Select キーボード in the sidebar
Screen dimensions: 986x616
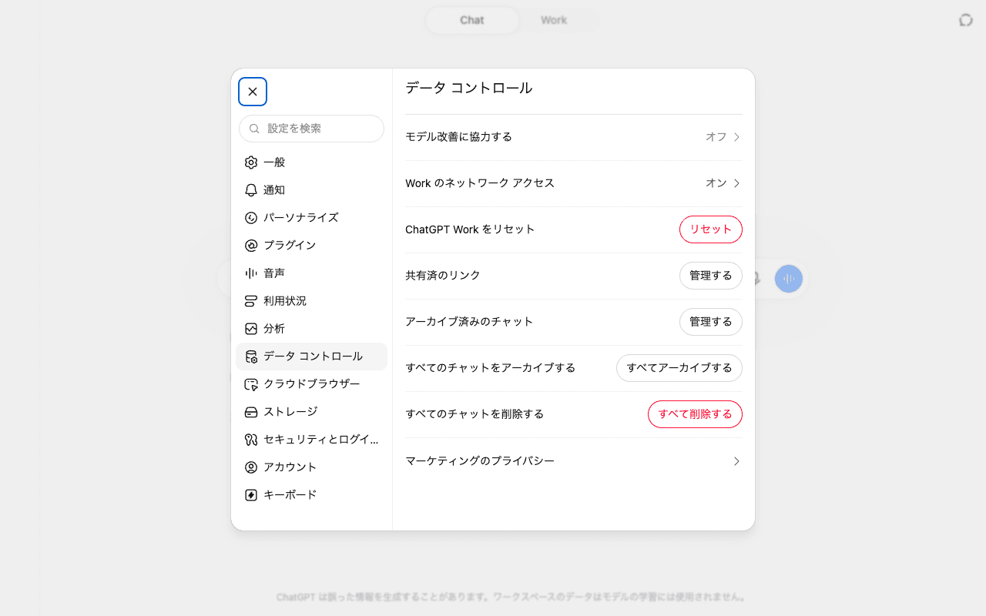click(311, 495)
